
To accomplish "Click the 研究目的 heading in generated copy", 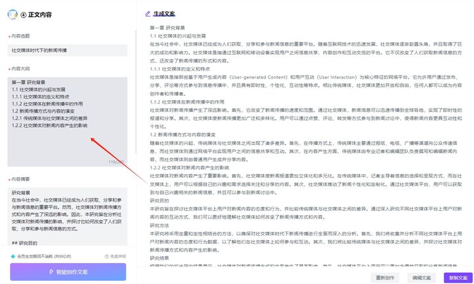I will (159, 200).
